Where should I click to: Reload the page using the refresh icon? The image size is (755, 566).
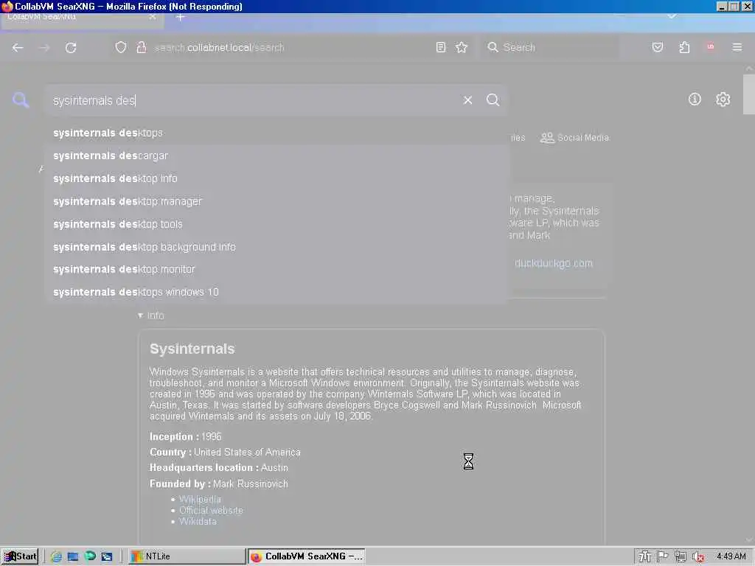(x=71, y=48)
